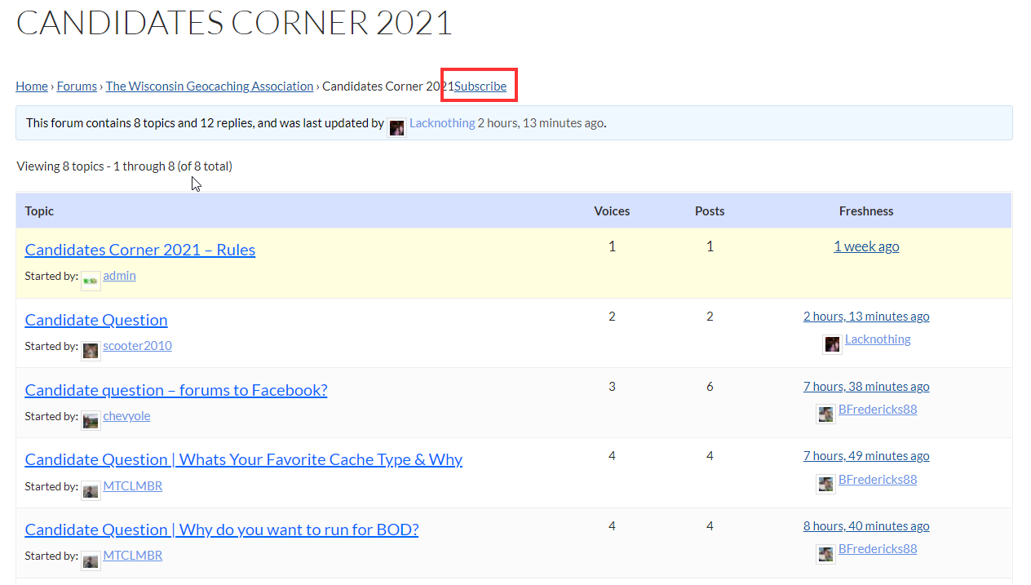Click Lacknothing's avatar in the Candidate Question freshness column
Image resolution: width=1031 pixels, height=585 pixels.
832,344
